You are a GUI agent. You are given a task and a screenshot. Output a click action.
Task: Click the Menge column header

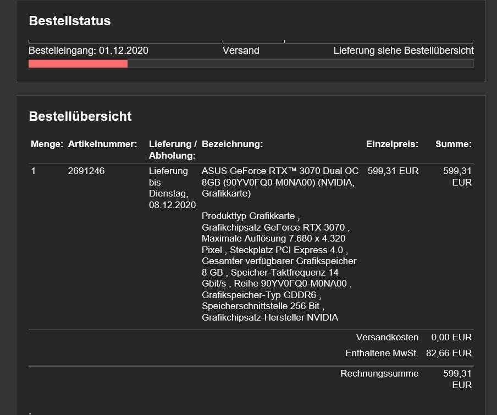coord(47,144)
